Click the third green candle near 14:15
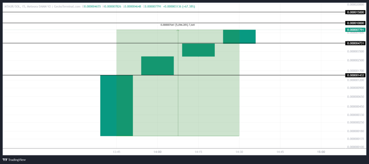The height and width of the screenshot is (164, 369). (198, 50)
